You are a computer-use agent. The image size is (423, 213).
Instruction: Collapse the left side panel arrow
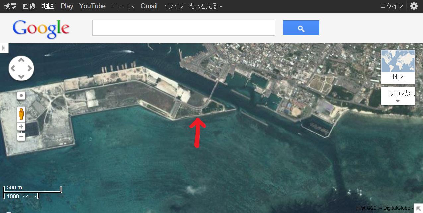4,48
